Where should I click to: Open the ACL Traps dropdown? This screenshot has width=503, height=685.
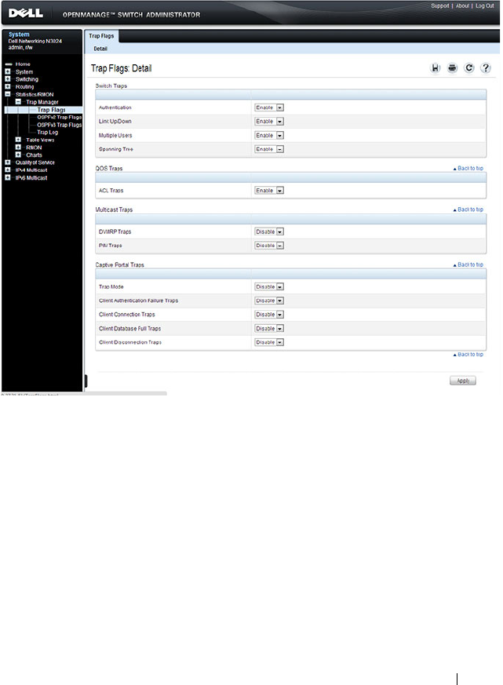coord(269,191)
